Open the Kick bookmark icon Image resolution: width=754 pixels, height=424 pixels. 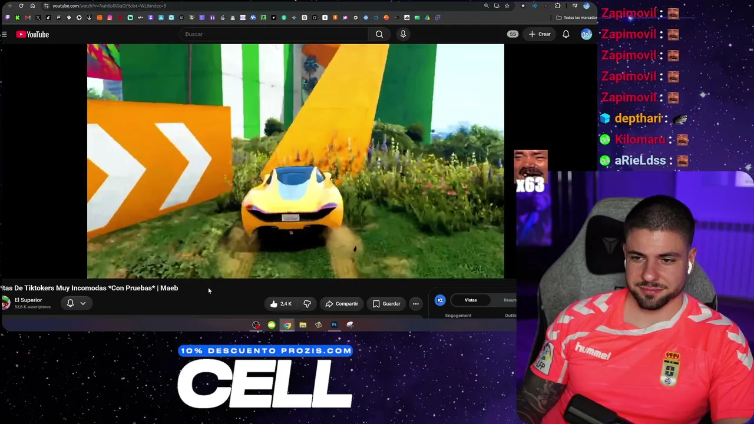(18, 18)
